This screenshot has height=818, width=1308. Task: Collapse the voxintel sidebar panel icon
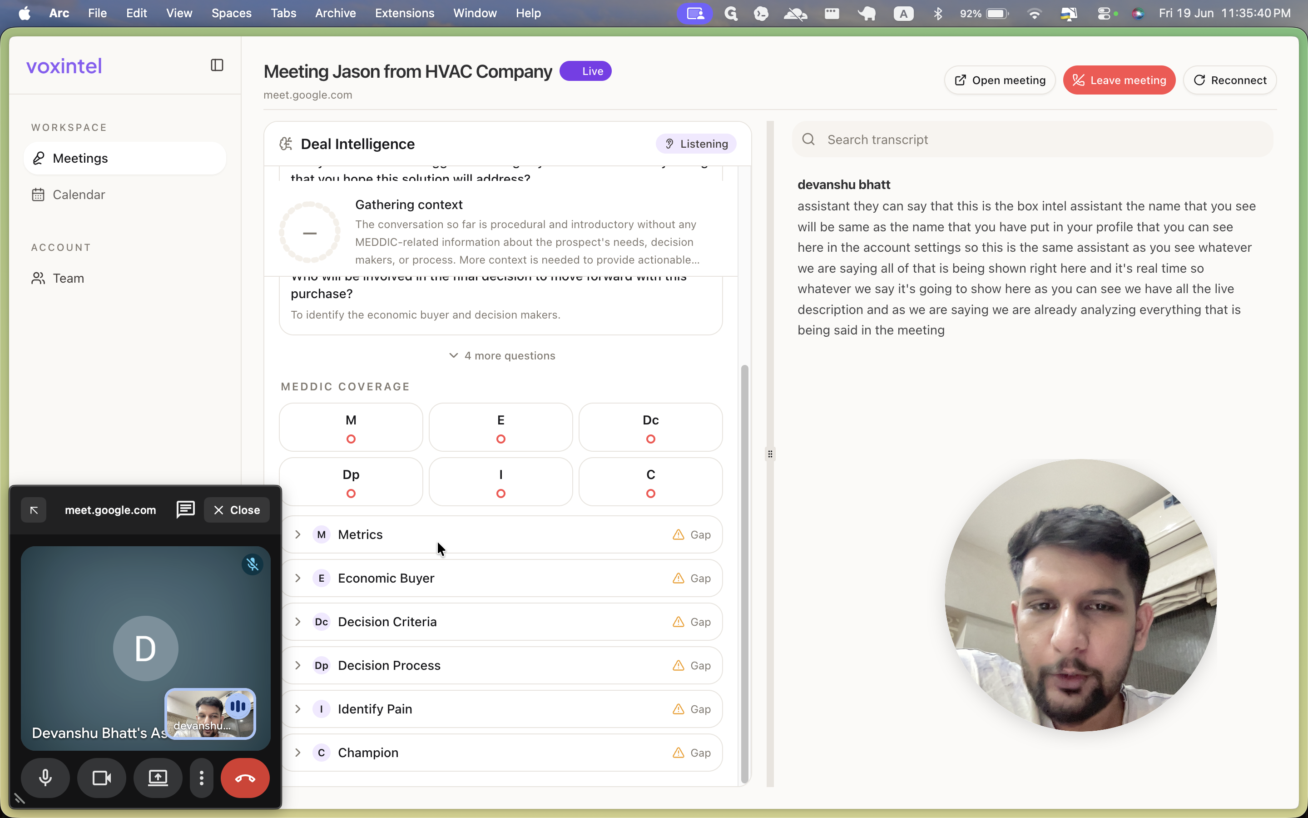[x=217, y=65]
